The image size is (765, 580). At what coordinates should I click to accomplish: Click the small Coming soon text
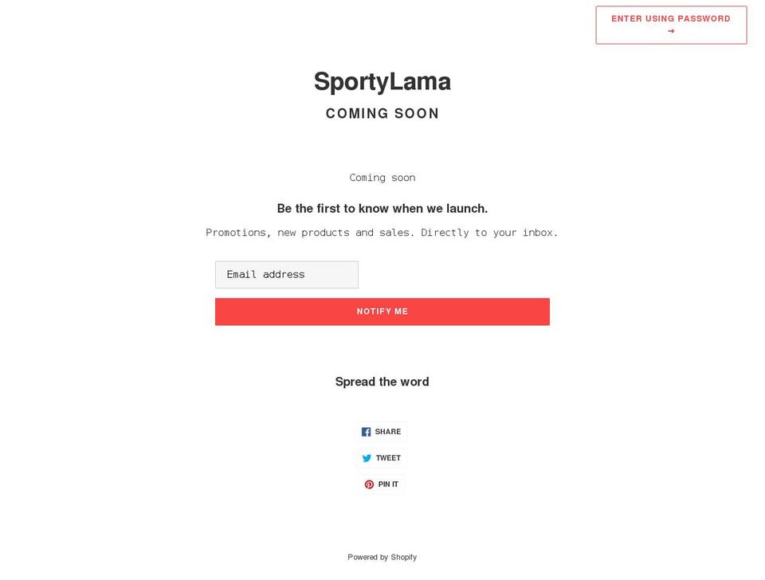(x=382, y=178)
